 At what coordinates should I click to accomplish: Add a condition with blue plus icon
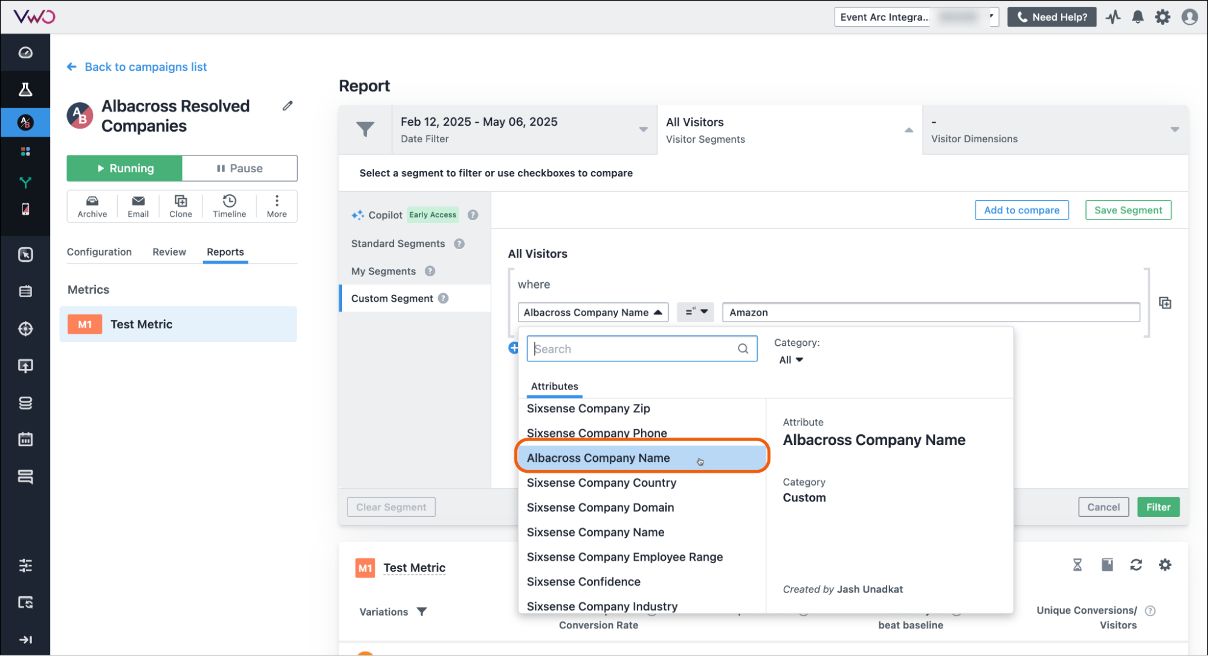pyautogui.click(x=513, y=348)
